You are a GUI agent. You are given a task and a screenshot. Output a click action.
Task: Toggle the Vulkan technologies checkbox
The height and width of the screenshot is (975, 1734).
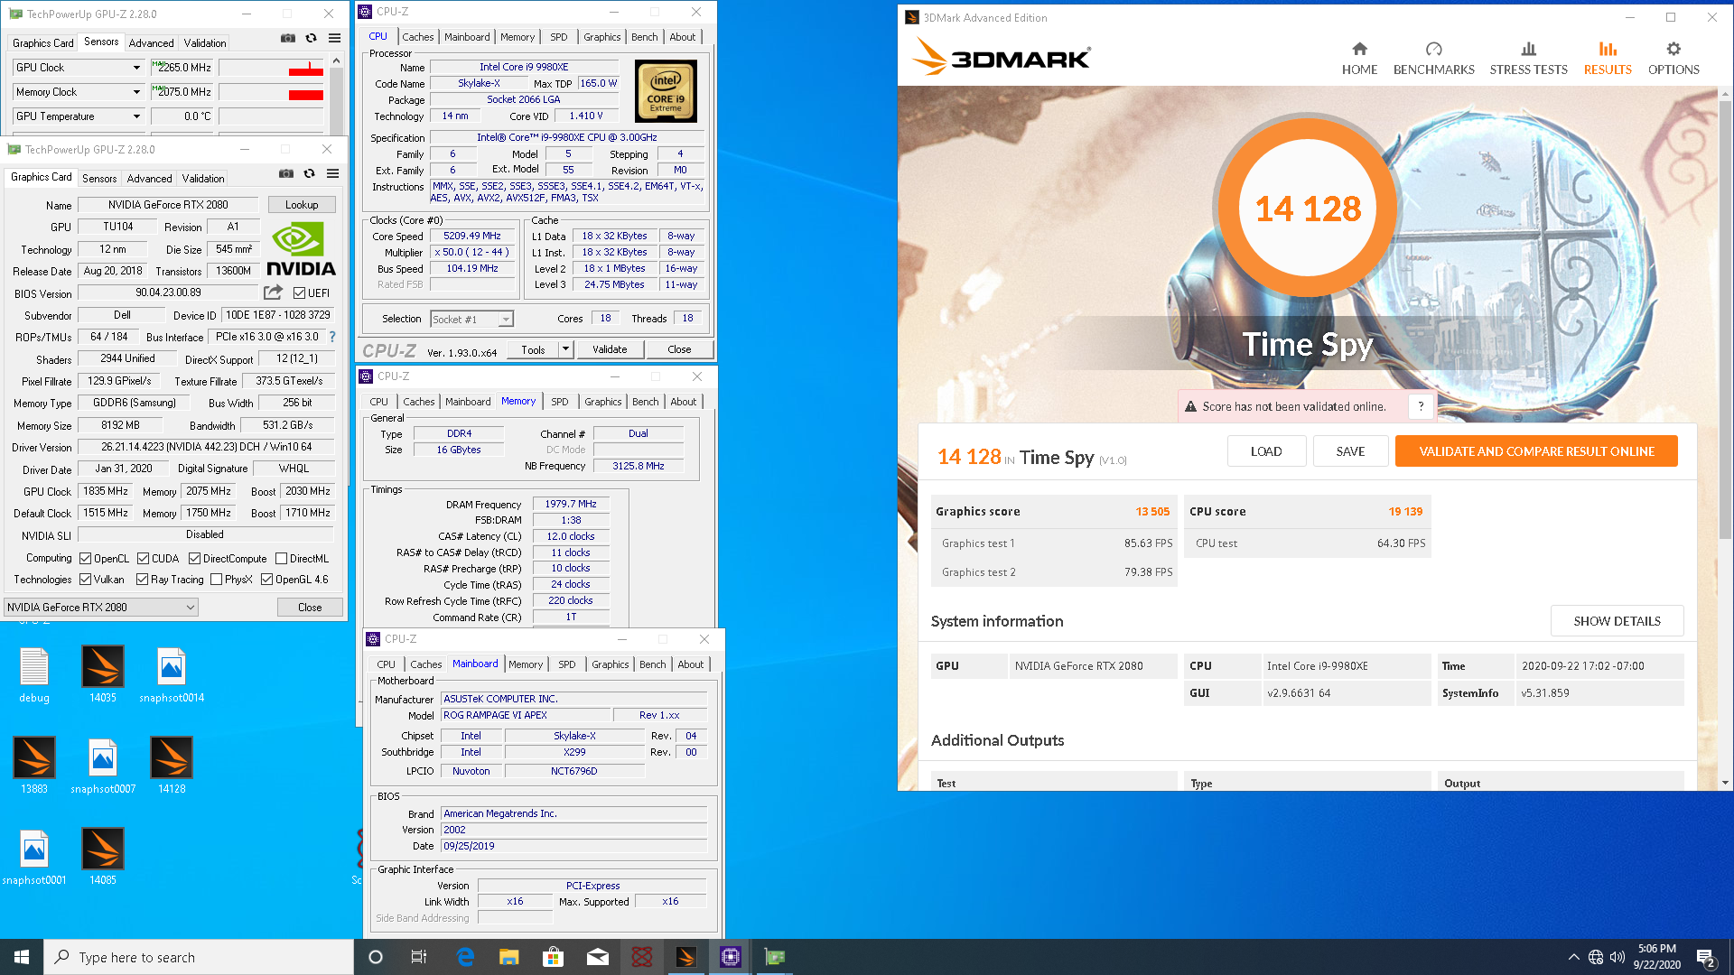pos(86,580)
